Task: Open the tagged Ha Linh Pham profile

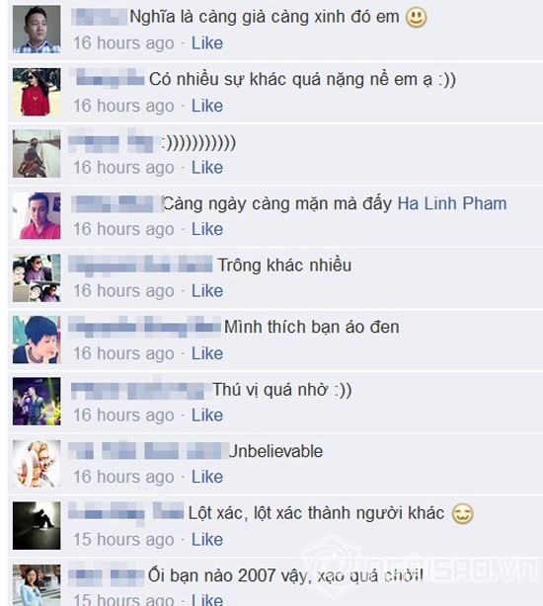Action: click(x=452, y=203)
